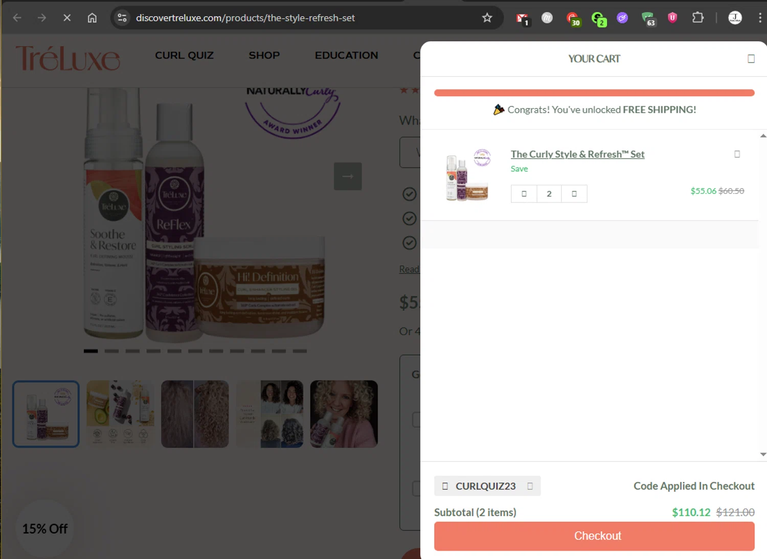Viewport: 767px width, 559px height.
Task: Open the TréLuxe logo homepage
Action: point(68,58)
